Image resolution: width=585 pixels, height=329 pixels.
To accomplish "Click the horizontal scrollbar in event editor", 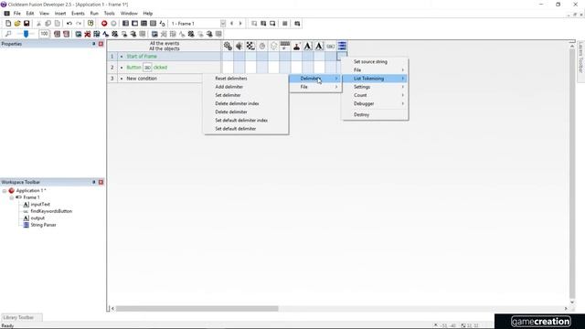I will [x=197, y=309].
